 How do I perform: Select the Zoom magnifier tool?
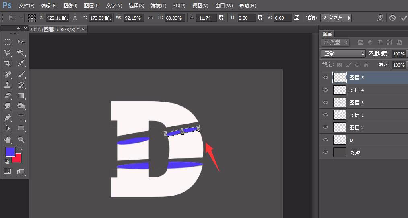[x=21, y=140]
